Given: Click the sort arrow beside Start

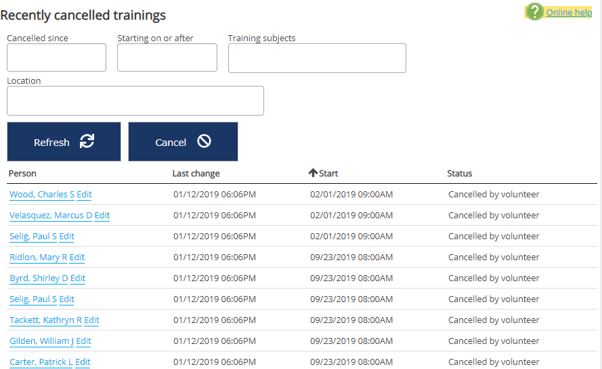Looking at the screenshot, I should pos(313,173).
